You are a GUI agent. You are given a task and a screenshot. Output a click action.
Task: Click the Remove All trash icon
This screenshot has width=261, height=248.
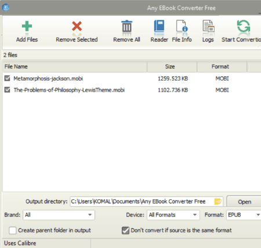pyautogui.click(x=126, y=26)
